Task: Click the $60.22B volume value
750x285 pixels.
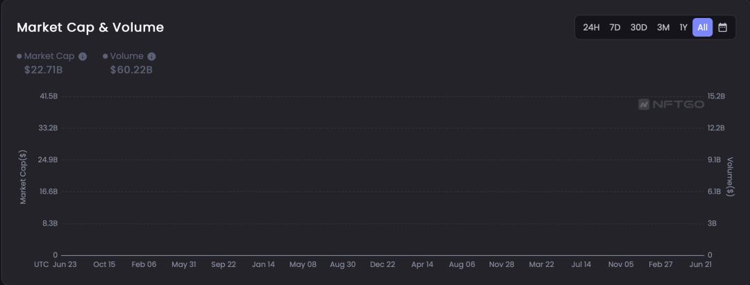Action: (131, 70)
